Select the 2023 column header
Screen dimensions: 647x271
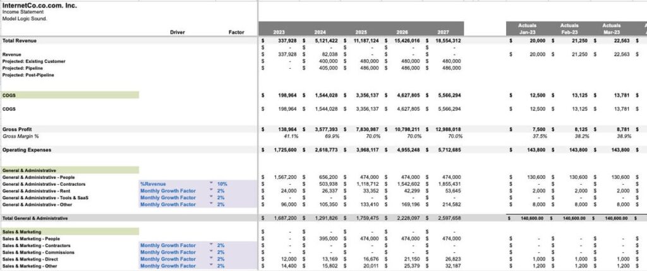coord(279,32)
